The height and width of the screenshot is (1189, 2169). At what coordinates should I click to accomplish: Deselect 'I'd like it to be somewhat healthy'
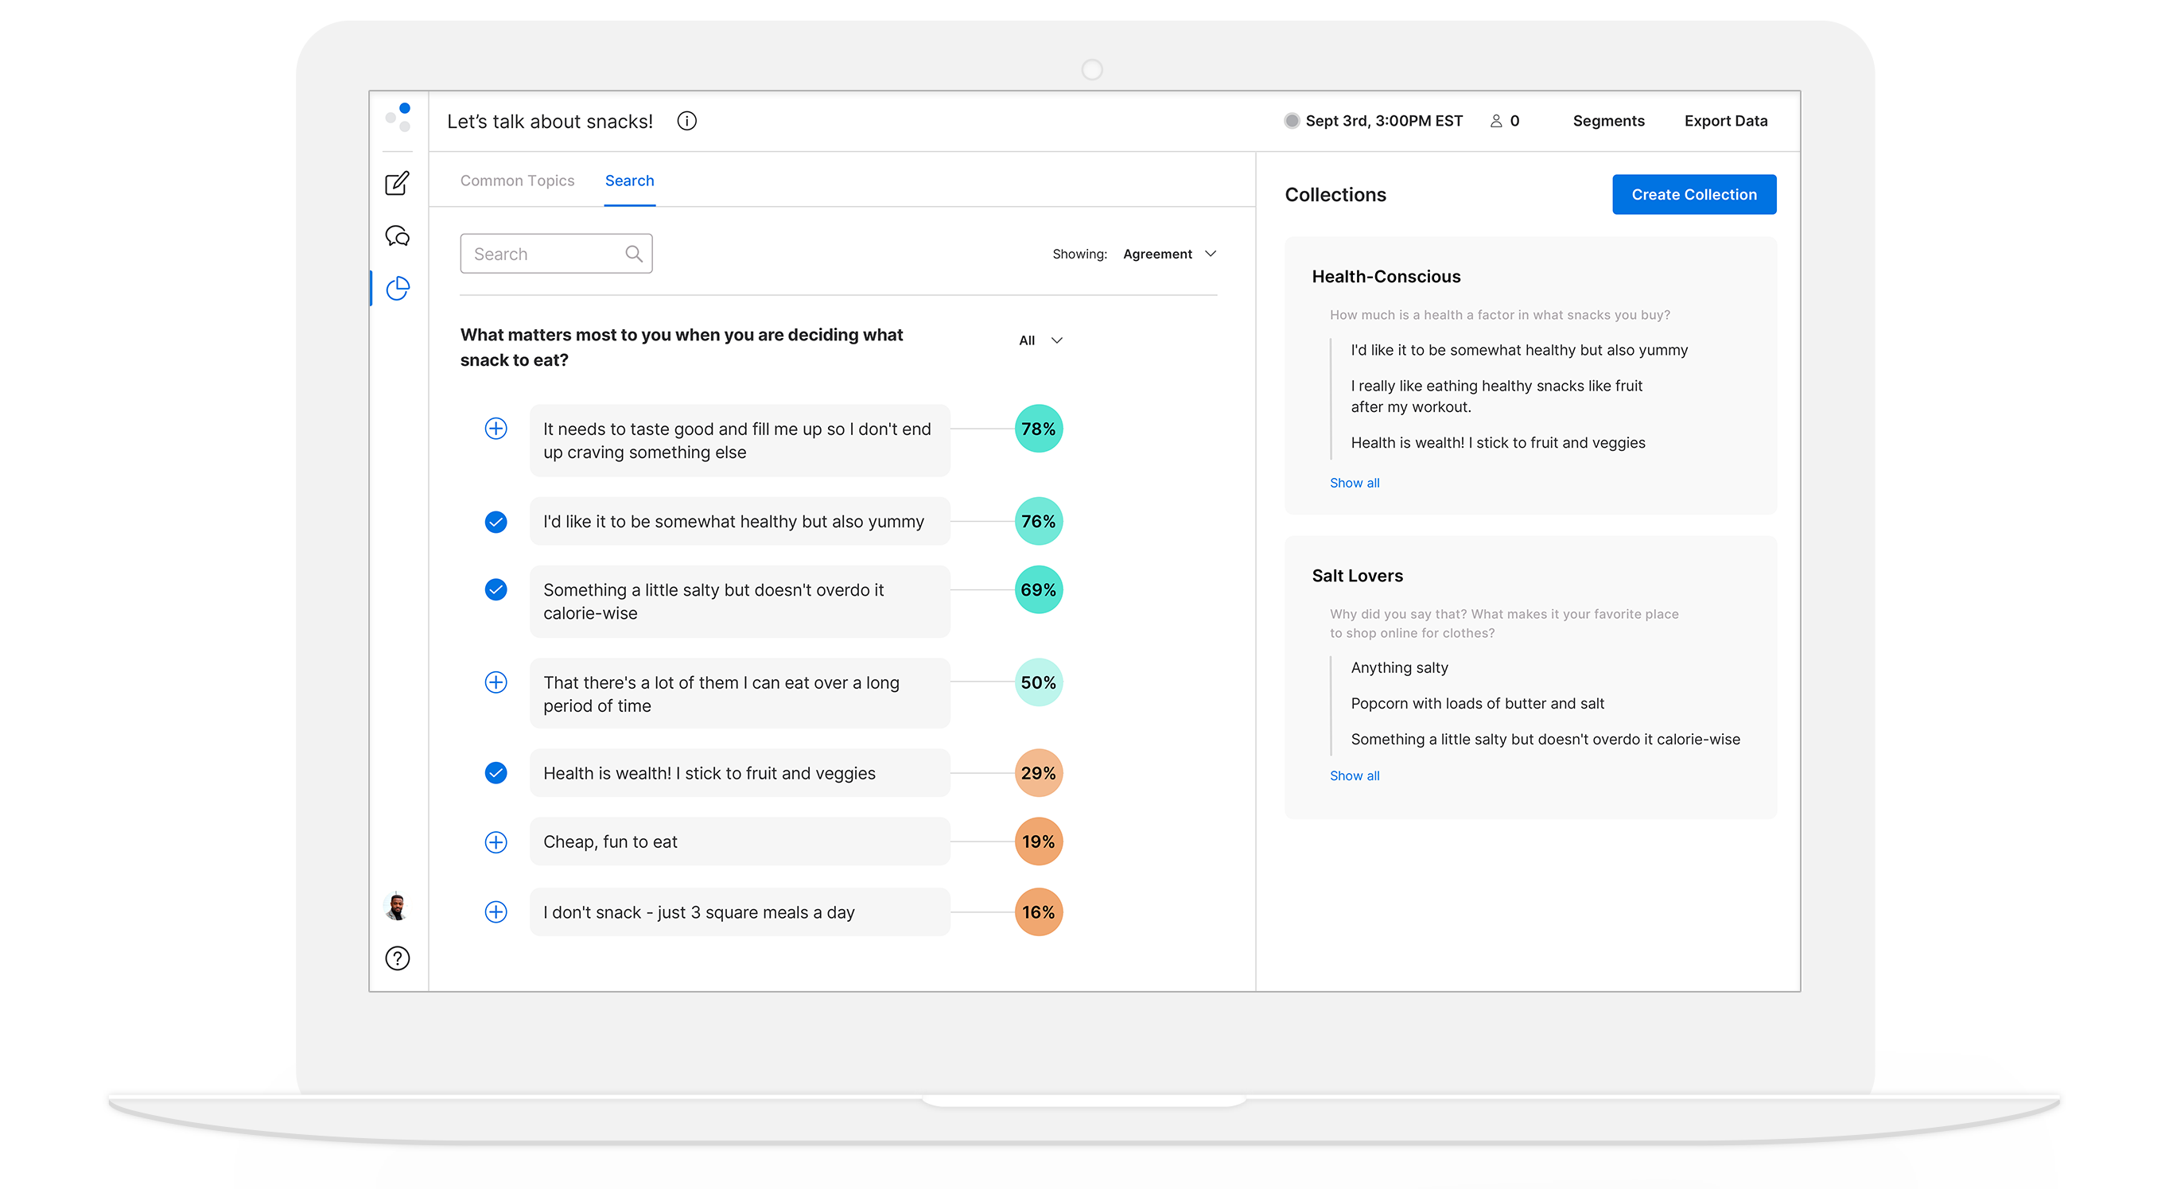[x=496, y=521]
